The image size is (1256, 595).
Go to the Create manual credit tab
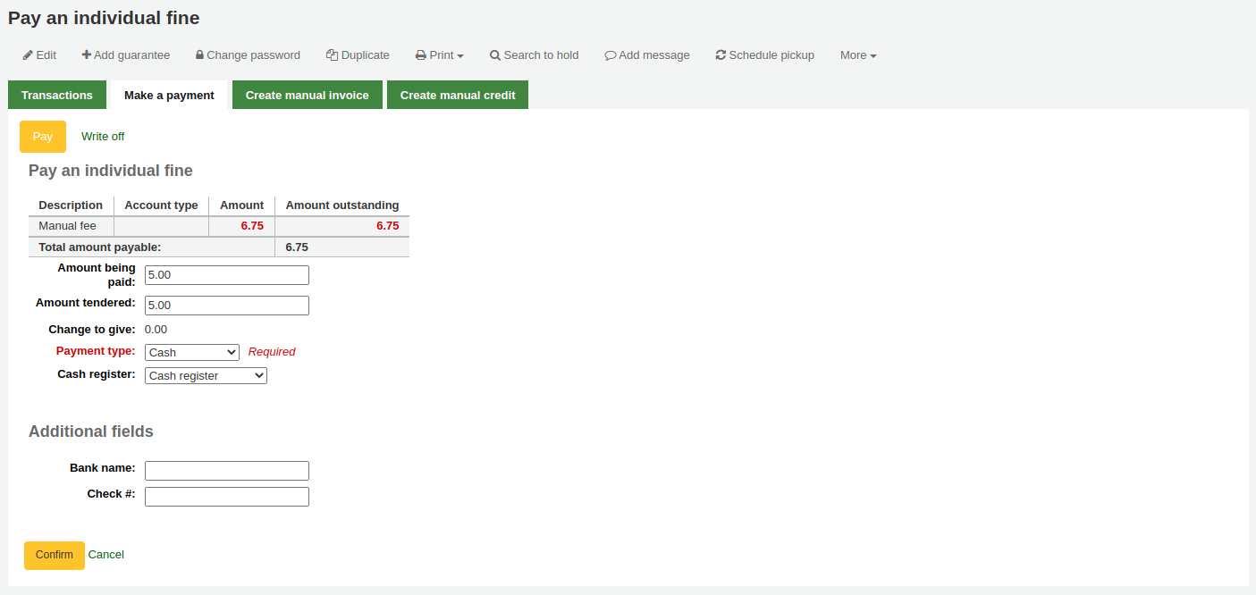(x=458, y=96)
